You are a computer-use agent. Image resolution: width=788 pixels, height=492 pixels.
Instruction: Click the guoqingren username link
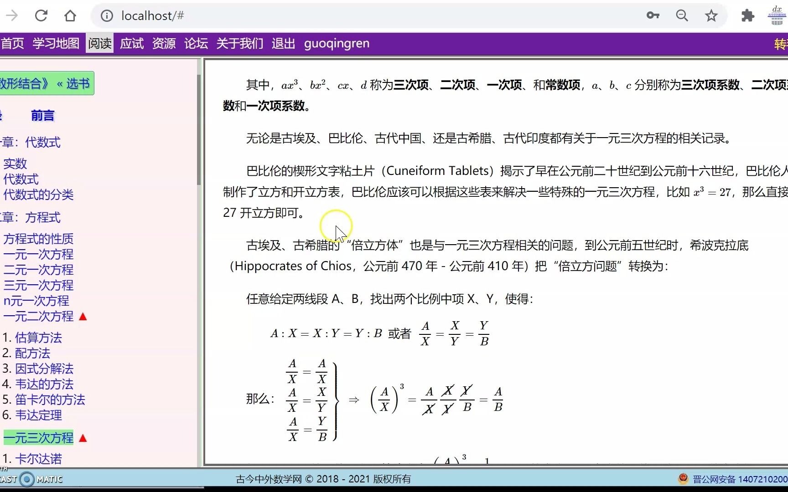pos(337,44)
